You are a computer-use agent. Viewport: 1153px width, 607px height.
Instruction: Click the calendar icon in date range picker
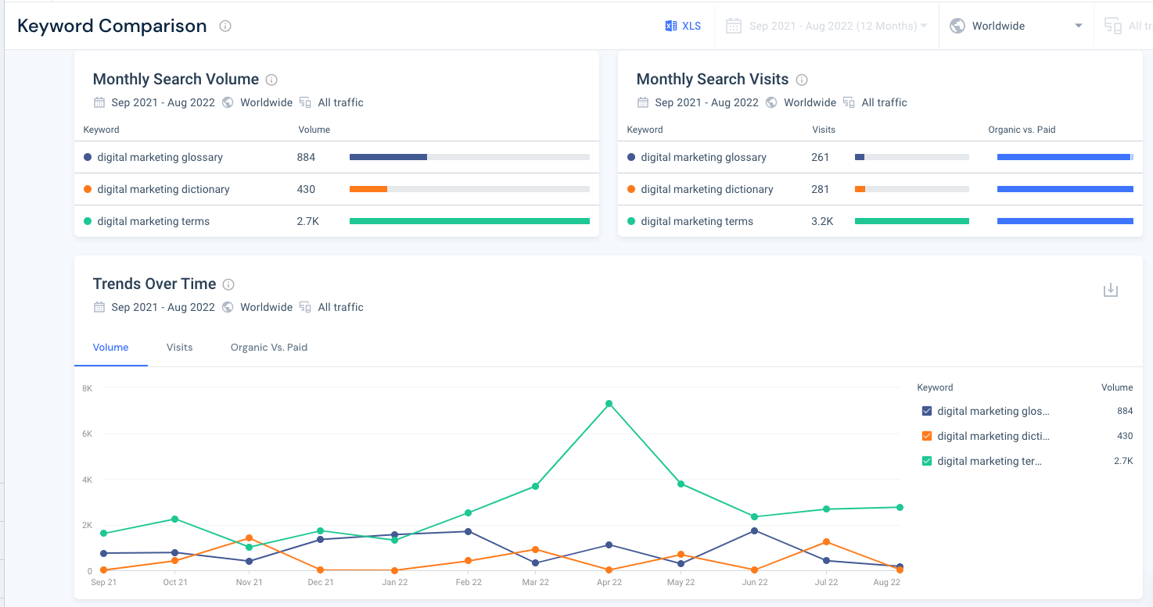click(733, 26)
